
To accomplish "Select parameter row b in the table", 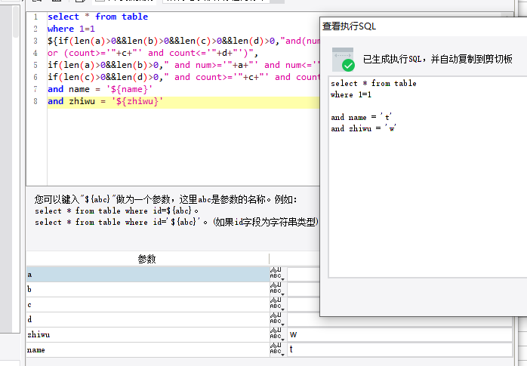I will pos(148,290).
